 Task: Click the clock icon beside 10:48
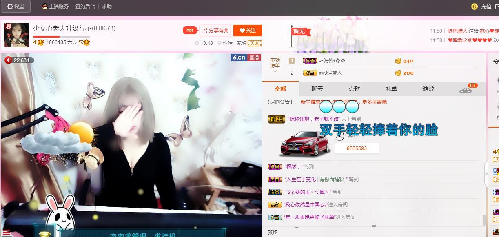197,43
